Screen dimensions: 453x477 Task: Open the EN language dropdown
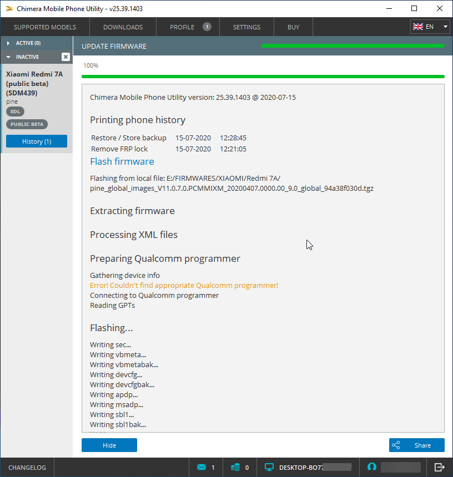pos(430,27)
